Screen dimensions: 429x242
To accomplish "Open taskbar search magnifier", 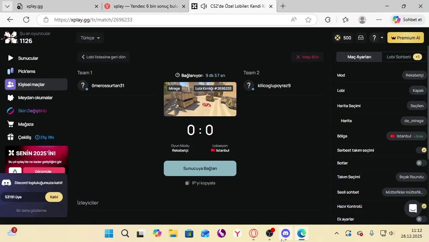I will point(125,233).
